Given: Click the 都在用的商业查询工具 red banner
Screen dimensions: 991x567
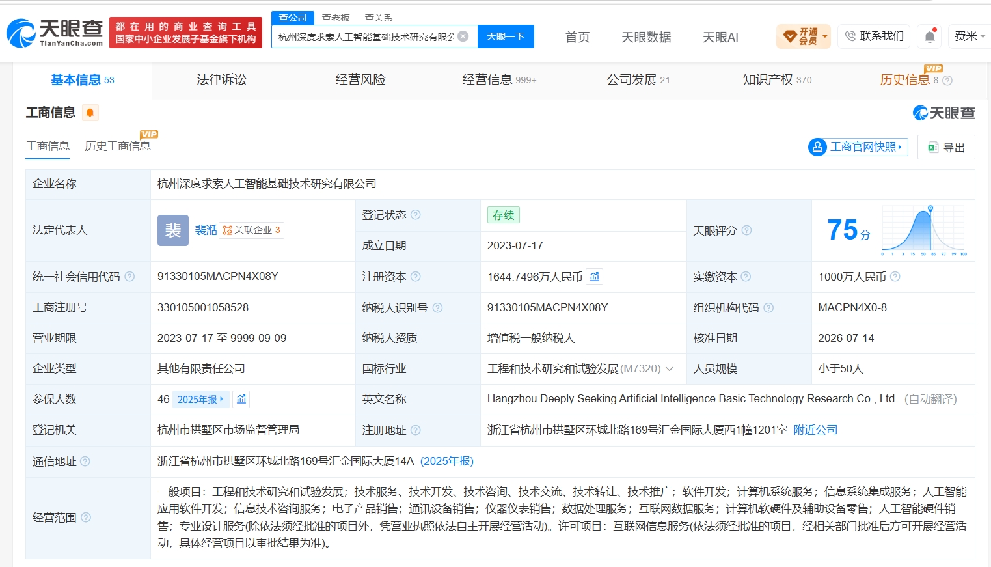Looking at the screenshot, I should click(185, 33).
